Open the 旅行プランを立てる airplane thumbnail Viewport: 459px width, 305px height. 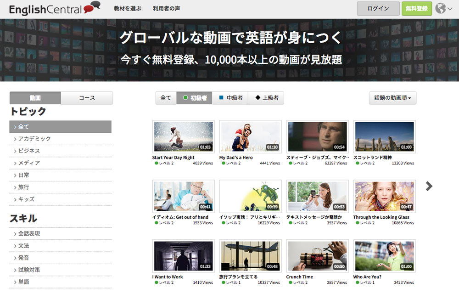[251, 256]
